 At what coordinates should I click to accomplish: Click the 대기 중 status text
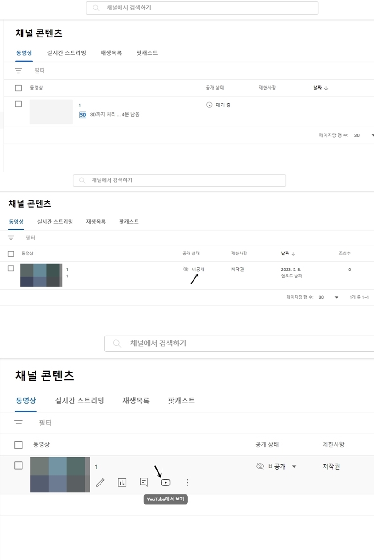223,105
